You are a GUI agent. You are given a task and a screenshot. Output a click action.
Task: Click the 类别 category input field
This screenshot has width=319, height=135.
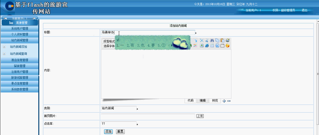pyautogui.click(x=119, y=108)
